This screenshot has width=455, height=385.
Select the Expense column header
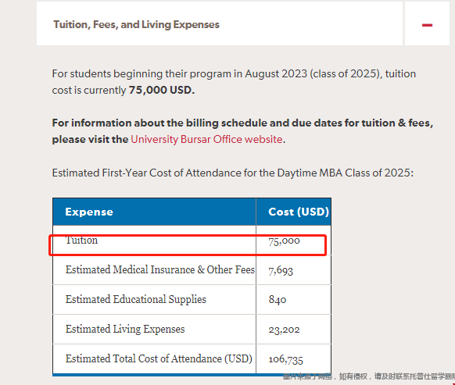[x=89, y=212]
